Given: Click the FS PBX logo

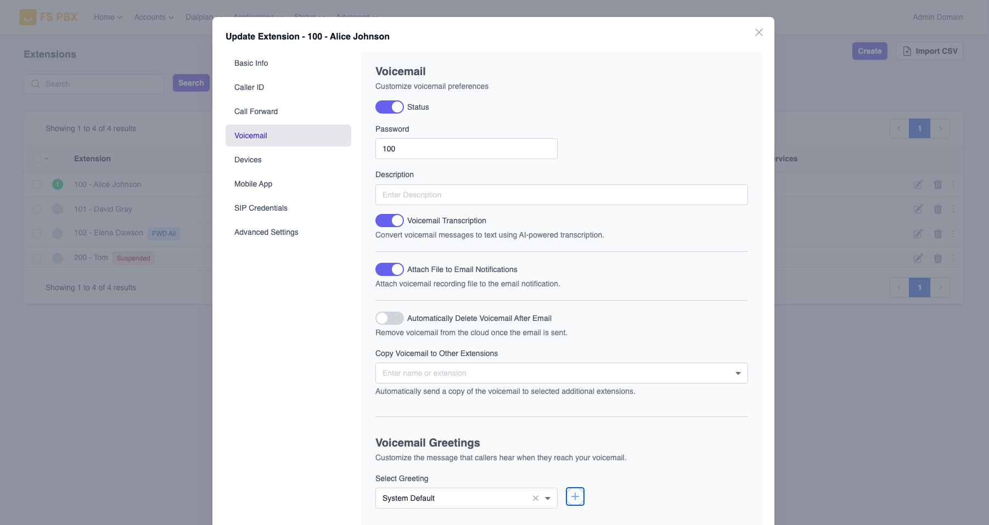Looking at the screenshot, I should (x=48, y=16).
